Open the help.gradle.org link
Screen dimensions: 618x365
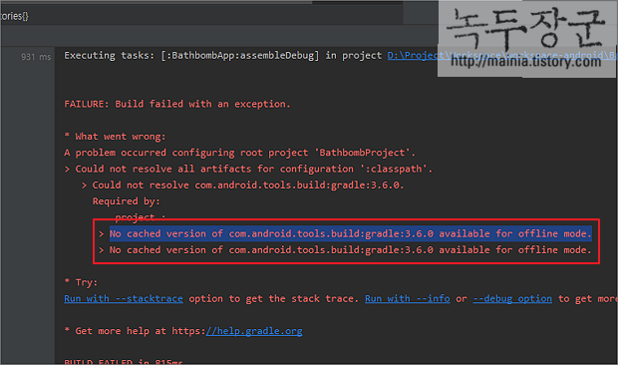254,331
